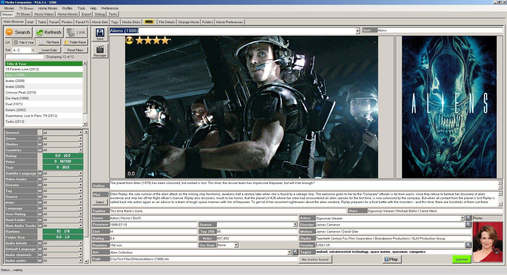The height and width of the screenshot is (275, 507).
Task: Click the Link button
Action: [x=76, y=32]
